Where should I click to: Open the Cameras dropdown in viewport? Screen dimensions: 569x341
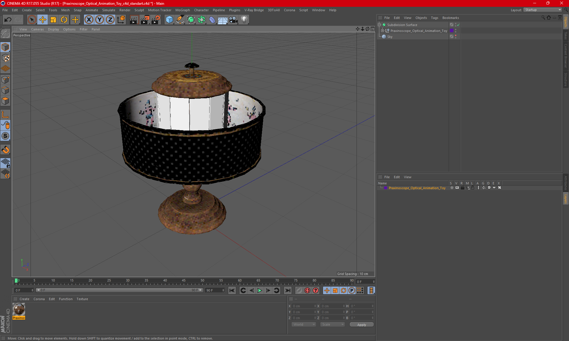tap(37, 29)
